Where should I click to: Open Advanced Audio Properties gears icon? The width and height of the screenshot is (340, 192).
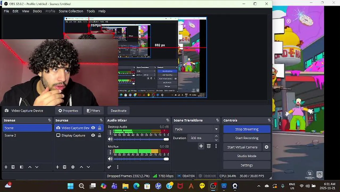[109, 167]
